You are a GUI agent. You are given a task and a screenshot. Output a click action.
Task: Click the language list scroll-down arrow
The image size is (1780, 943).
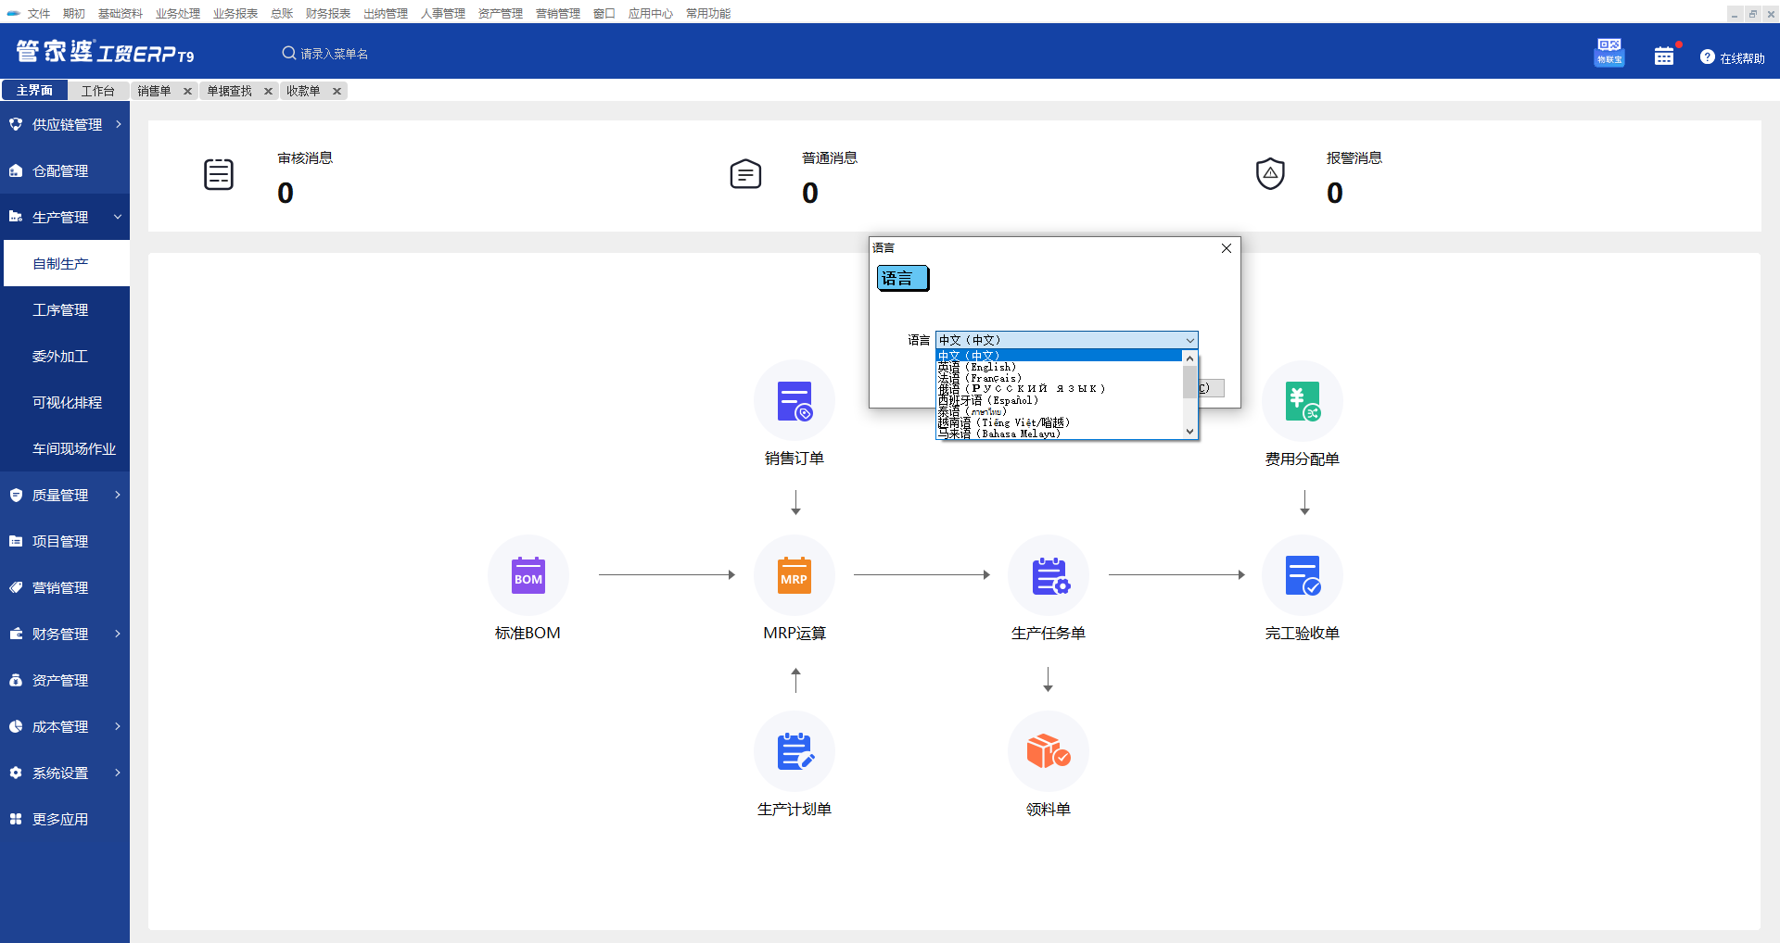[1189, 432]
